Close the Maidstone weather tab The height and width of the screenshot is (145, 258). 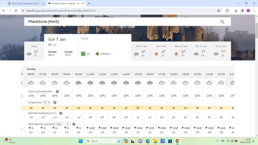coord(83,3)
